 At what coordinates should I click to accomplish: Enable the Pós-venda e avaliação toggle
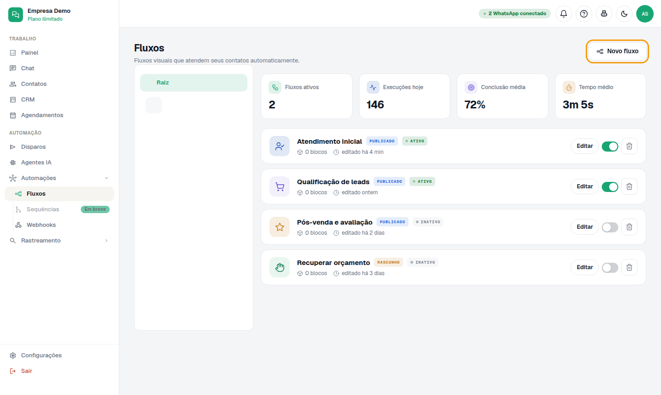coord(610,227)
